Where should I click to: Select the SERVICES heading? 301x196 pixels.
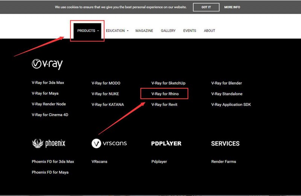[225, 143]
